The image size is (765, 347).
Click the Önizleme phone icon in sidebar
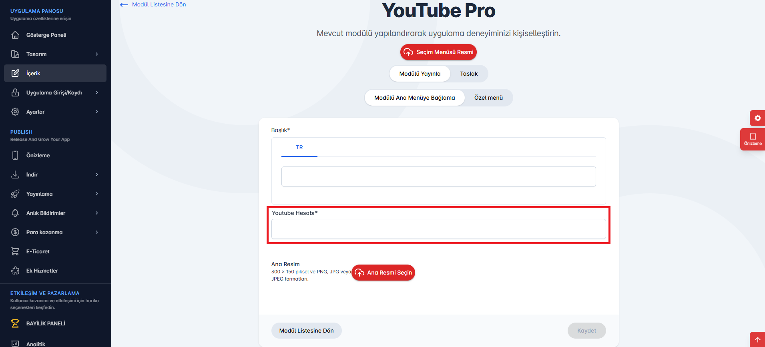tap(15, 155)
